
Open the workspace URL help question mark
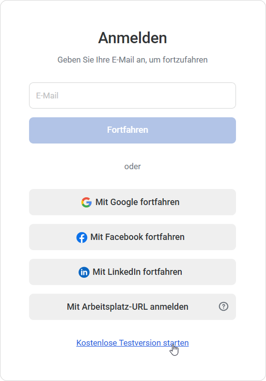223,306
